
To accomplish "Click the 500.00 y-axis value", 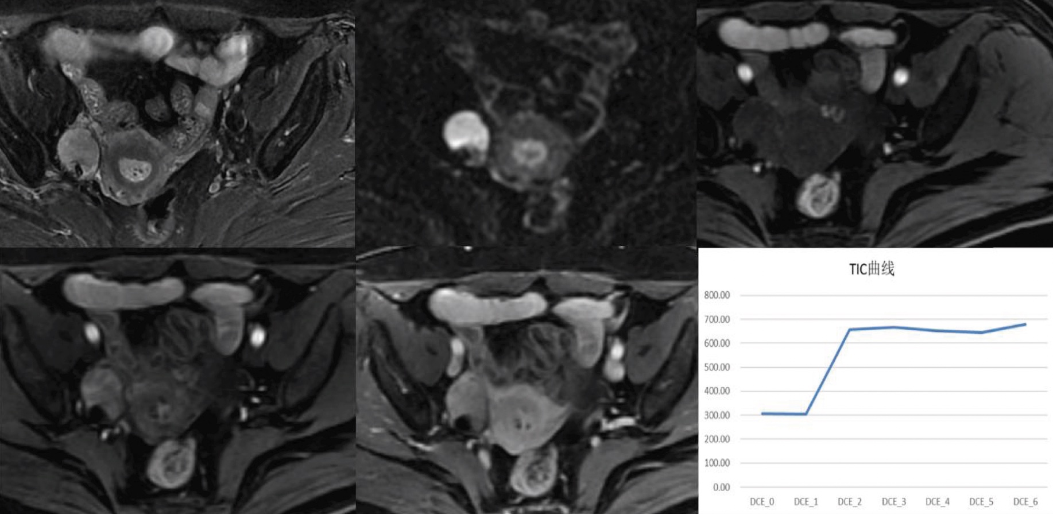I will pos(717,367).
